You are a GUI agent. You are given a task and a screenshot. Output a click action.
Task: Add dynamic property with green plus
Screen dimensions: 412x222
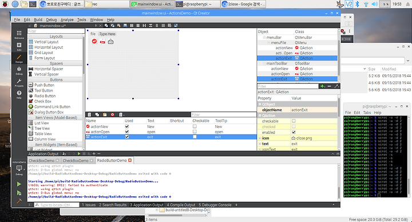[322, 86]
